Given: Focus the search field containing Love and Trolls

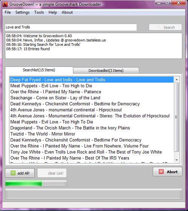Looking at the screenshot, I should 71,27.
